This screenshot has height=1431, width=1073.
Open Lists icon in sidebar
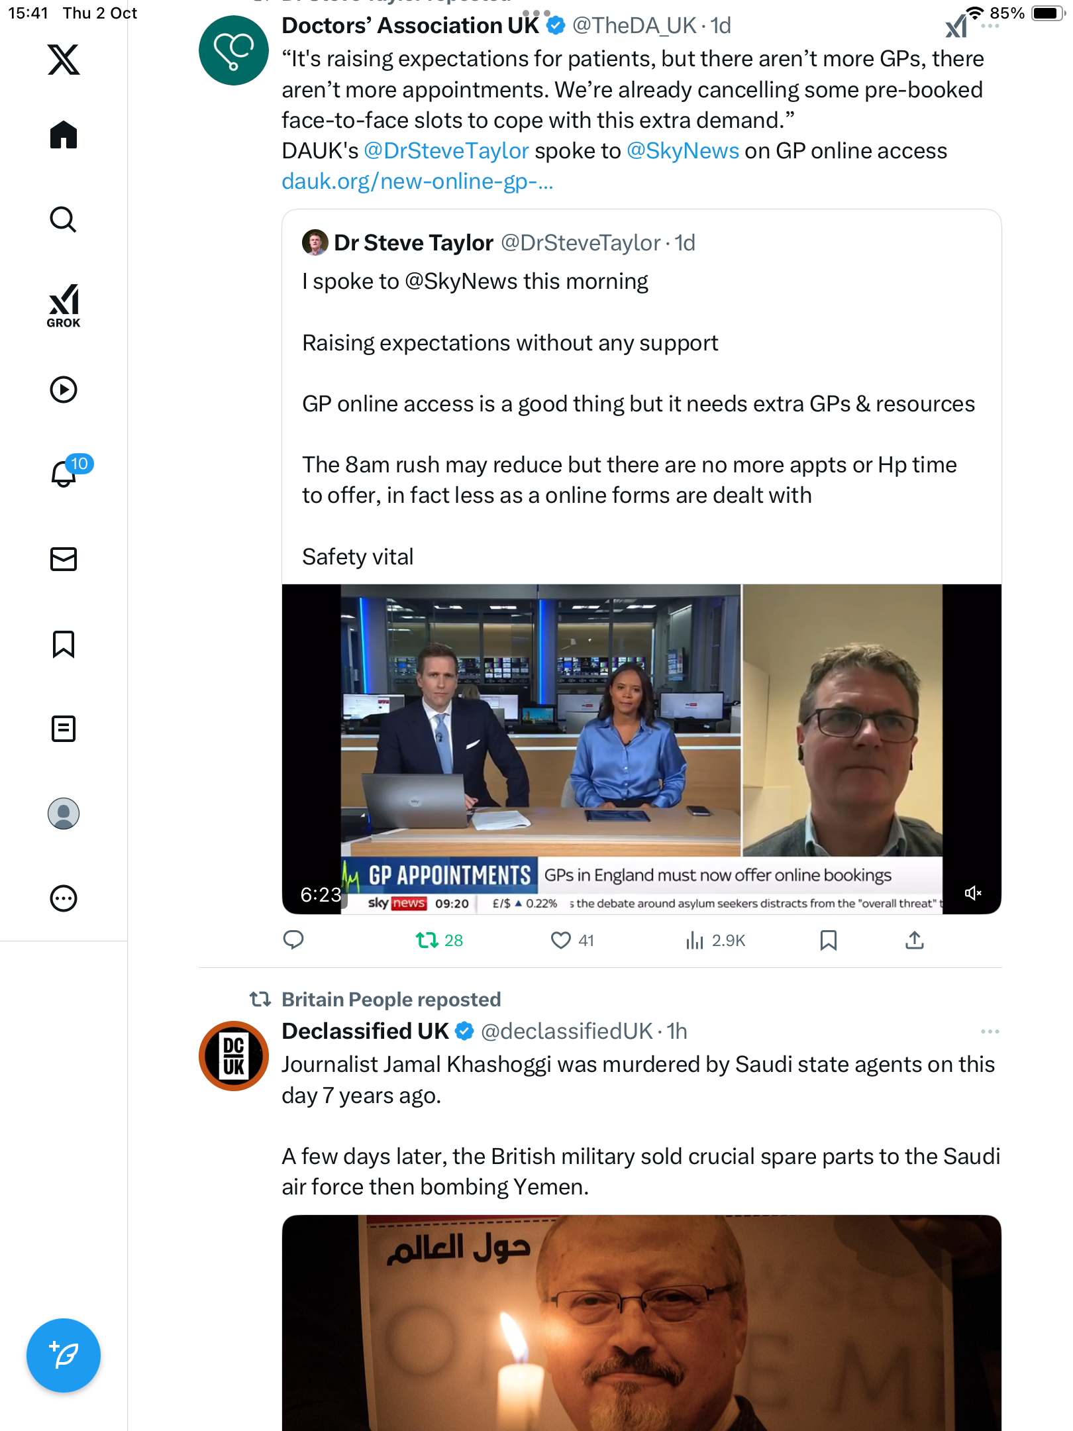[x=64, y=729]
